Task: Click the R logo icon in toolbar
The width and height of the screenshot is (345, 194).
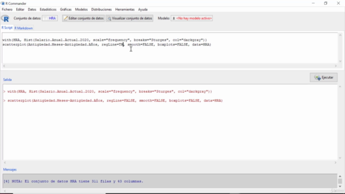Action: tap(5, 18)
